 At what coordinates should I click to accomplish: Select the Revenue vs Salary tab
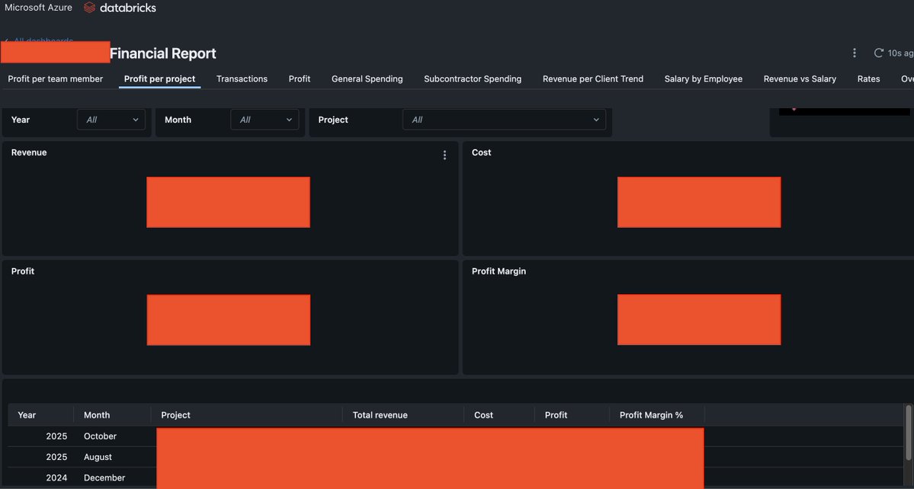click(799, 78)
